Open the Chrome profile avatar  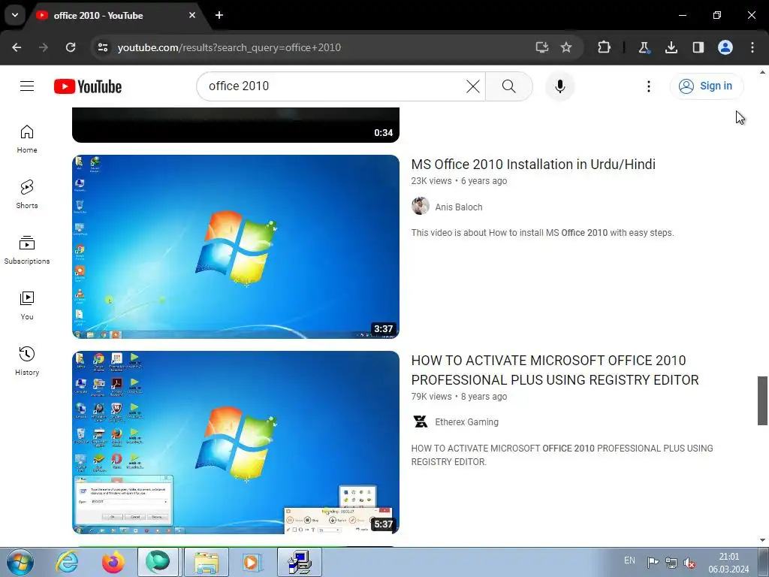(725, 47)
